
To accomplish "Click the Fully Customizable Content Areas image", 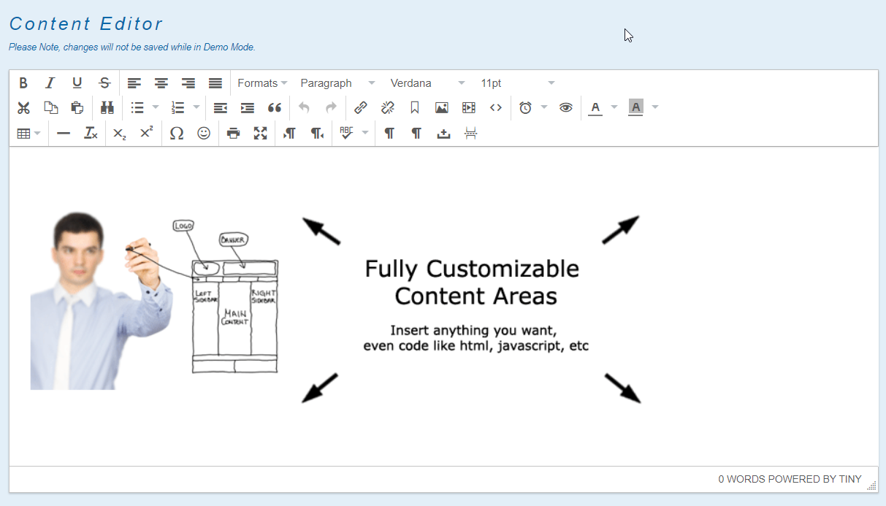I will pos(335,303).
